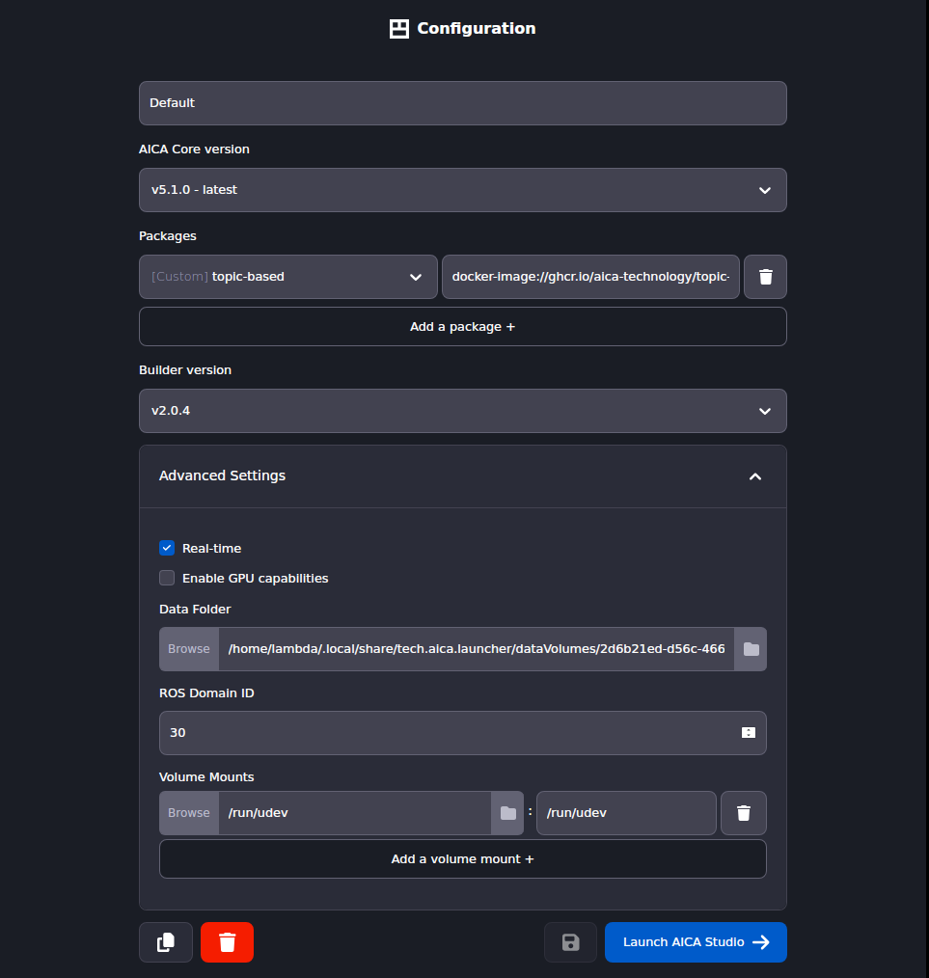This screenshot has height=978, width=929.
Task: Launch AICA Studio
Action: tap(696, 942)
